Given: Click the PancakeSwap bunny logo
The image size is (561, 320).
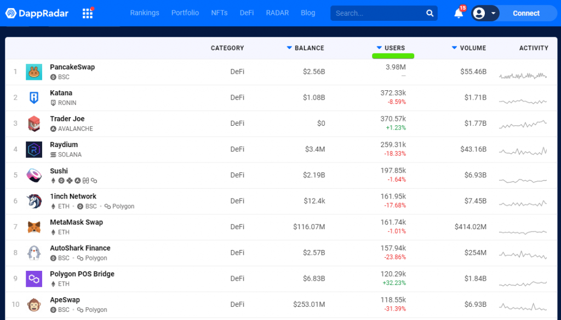Looking at the screenshot, I should (x=34, y=72).
